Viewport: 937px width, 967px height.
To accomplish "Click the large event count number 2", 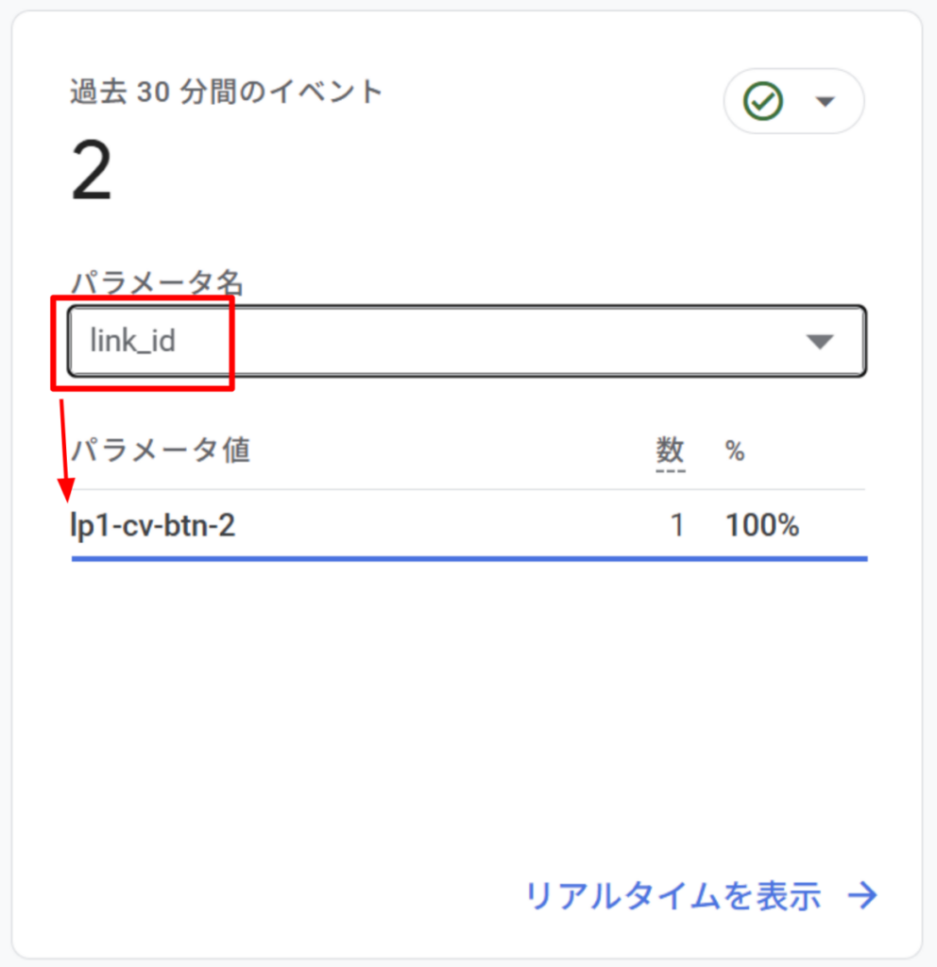I will pos(92,174).
